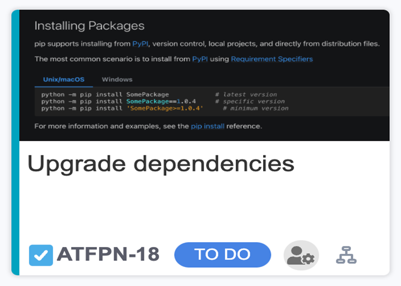The width and height of the screenshot is (401, 286).
Task: Click the 'SomePackage>=1.0.4' code text
Action: pyautogui.click(x=165, y=108)
